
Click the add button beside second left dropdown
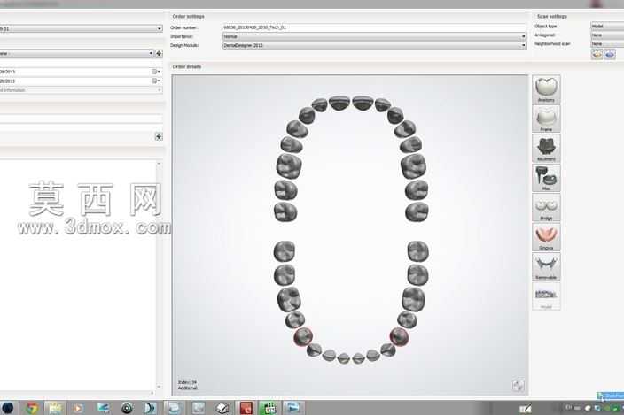click(x=159, y=53)
